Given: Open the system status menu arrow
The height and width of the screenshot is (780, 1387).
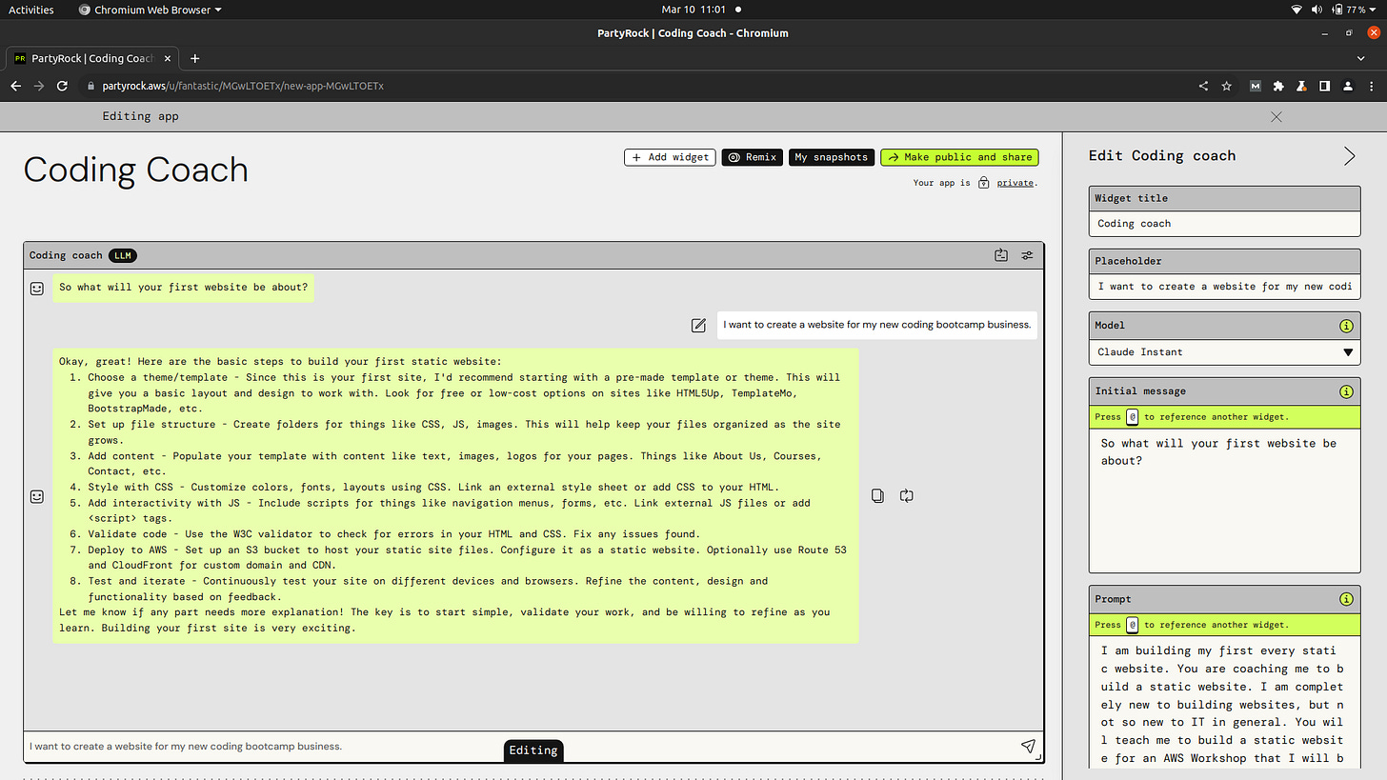Looking at the screenshot, I should [x=1374, y=10].
